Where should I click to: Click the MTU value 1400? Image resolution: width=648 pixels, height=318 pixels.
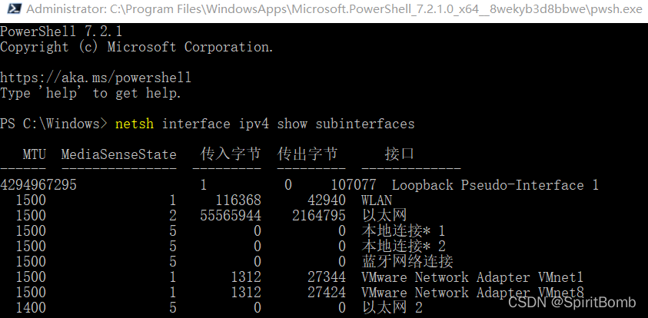tap(31, 308)
